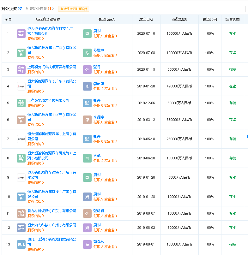Click the 投资数额 column header
Viewport: 248px width, 255px height.
click(x=179, y=19)
